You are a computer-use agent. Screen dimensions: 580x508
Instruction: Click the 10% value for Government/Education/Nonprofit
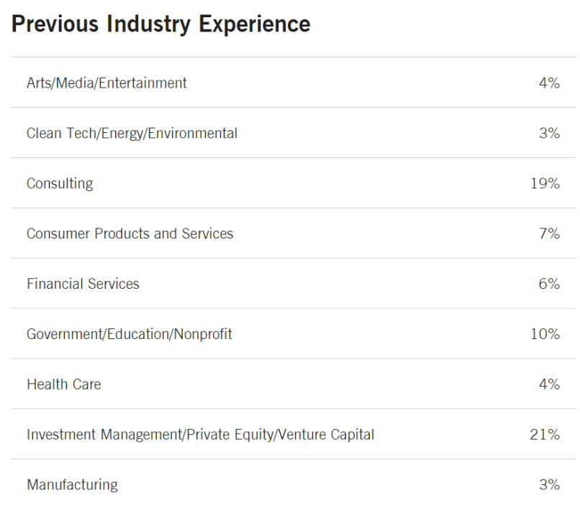click(x=545, y=334)
